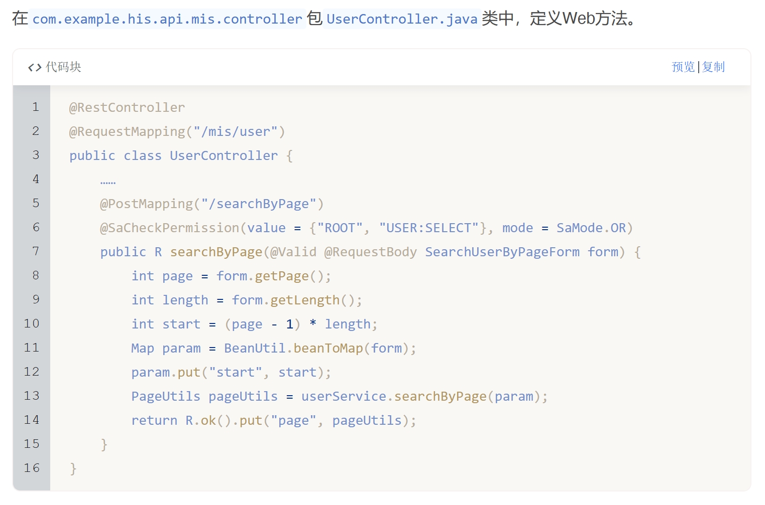This screenshot has height=505, width=765.
Task: Click the 代码块 header label
Action: pyautogui.click(x=63, y=67)
